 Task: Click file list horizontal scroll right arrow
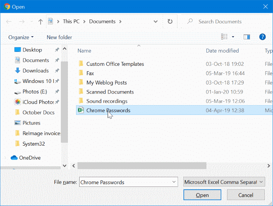[x=269, y=166]
